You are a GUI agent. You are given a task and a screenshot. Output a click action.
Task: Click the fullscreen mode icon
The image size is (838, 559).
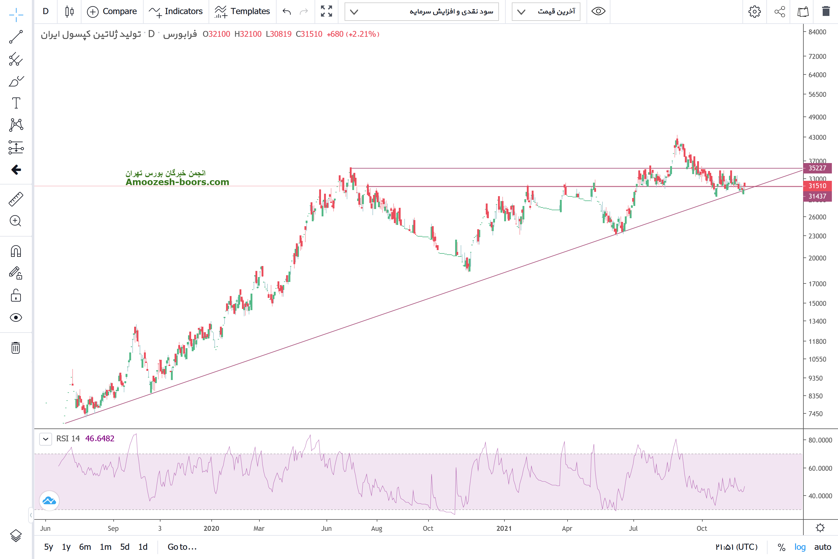click(327, 11)
